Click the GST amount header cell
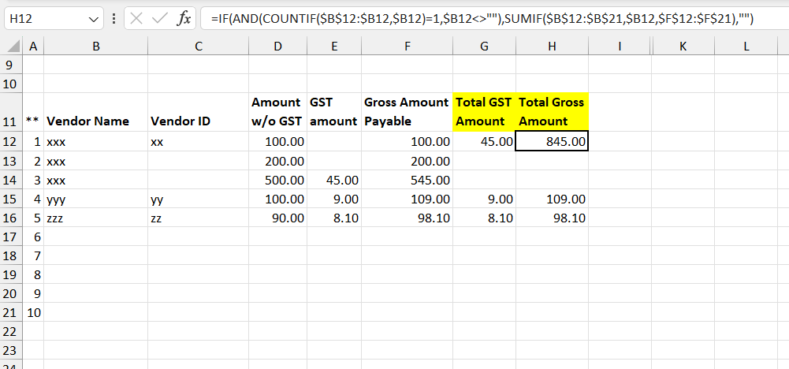This screenshot has height=369, width=789. coord(334,112)
